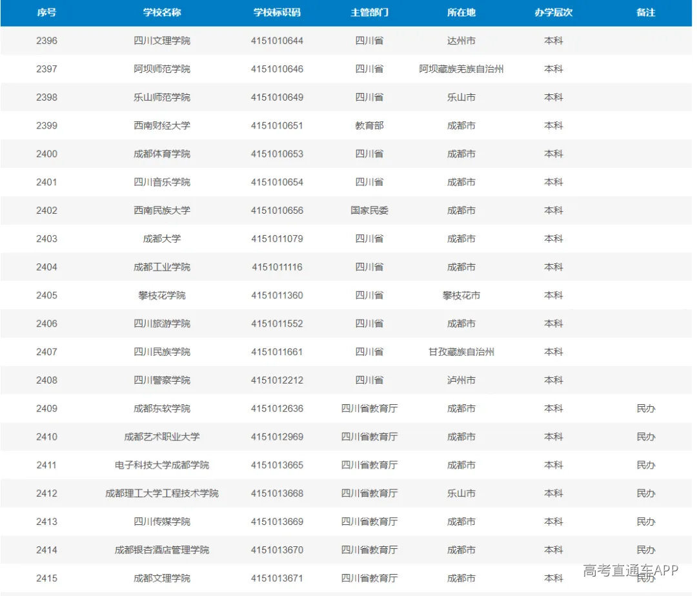The width and height of the screenshot is (697, 596).
Task: Click location 泸州市
Action: pyautogui.click(x=461, y=380)
